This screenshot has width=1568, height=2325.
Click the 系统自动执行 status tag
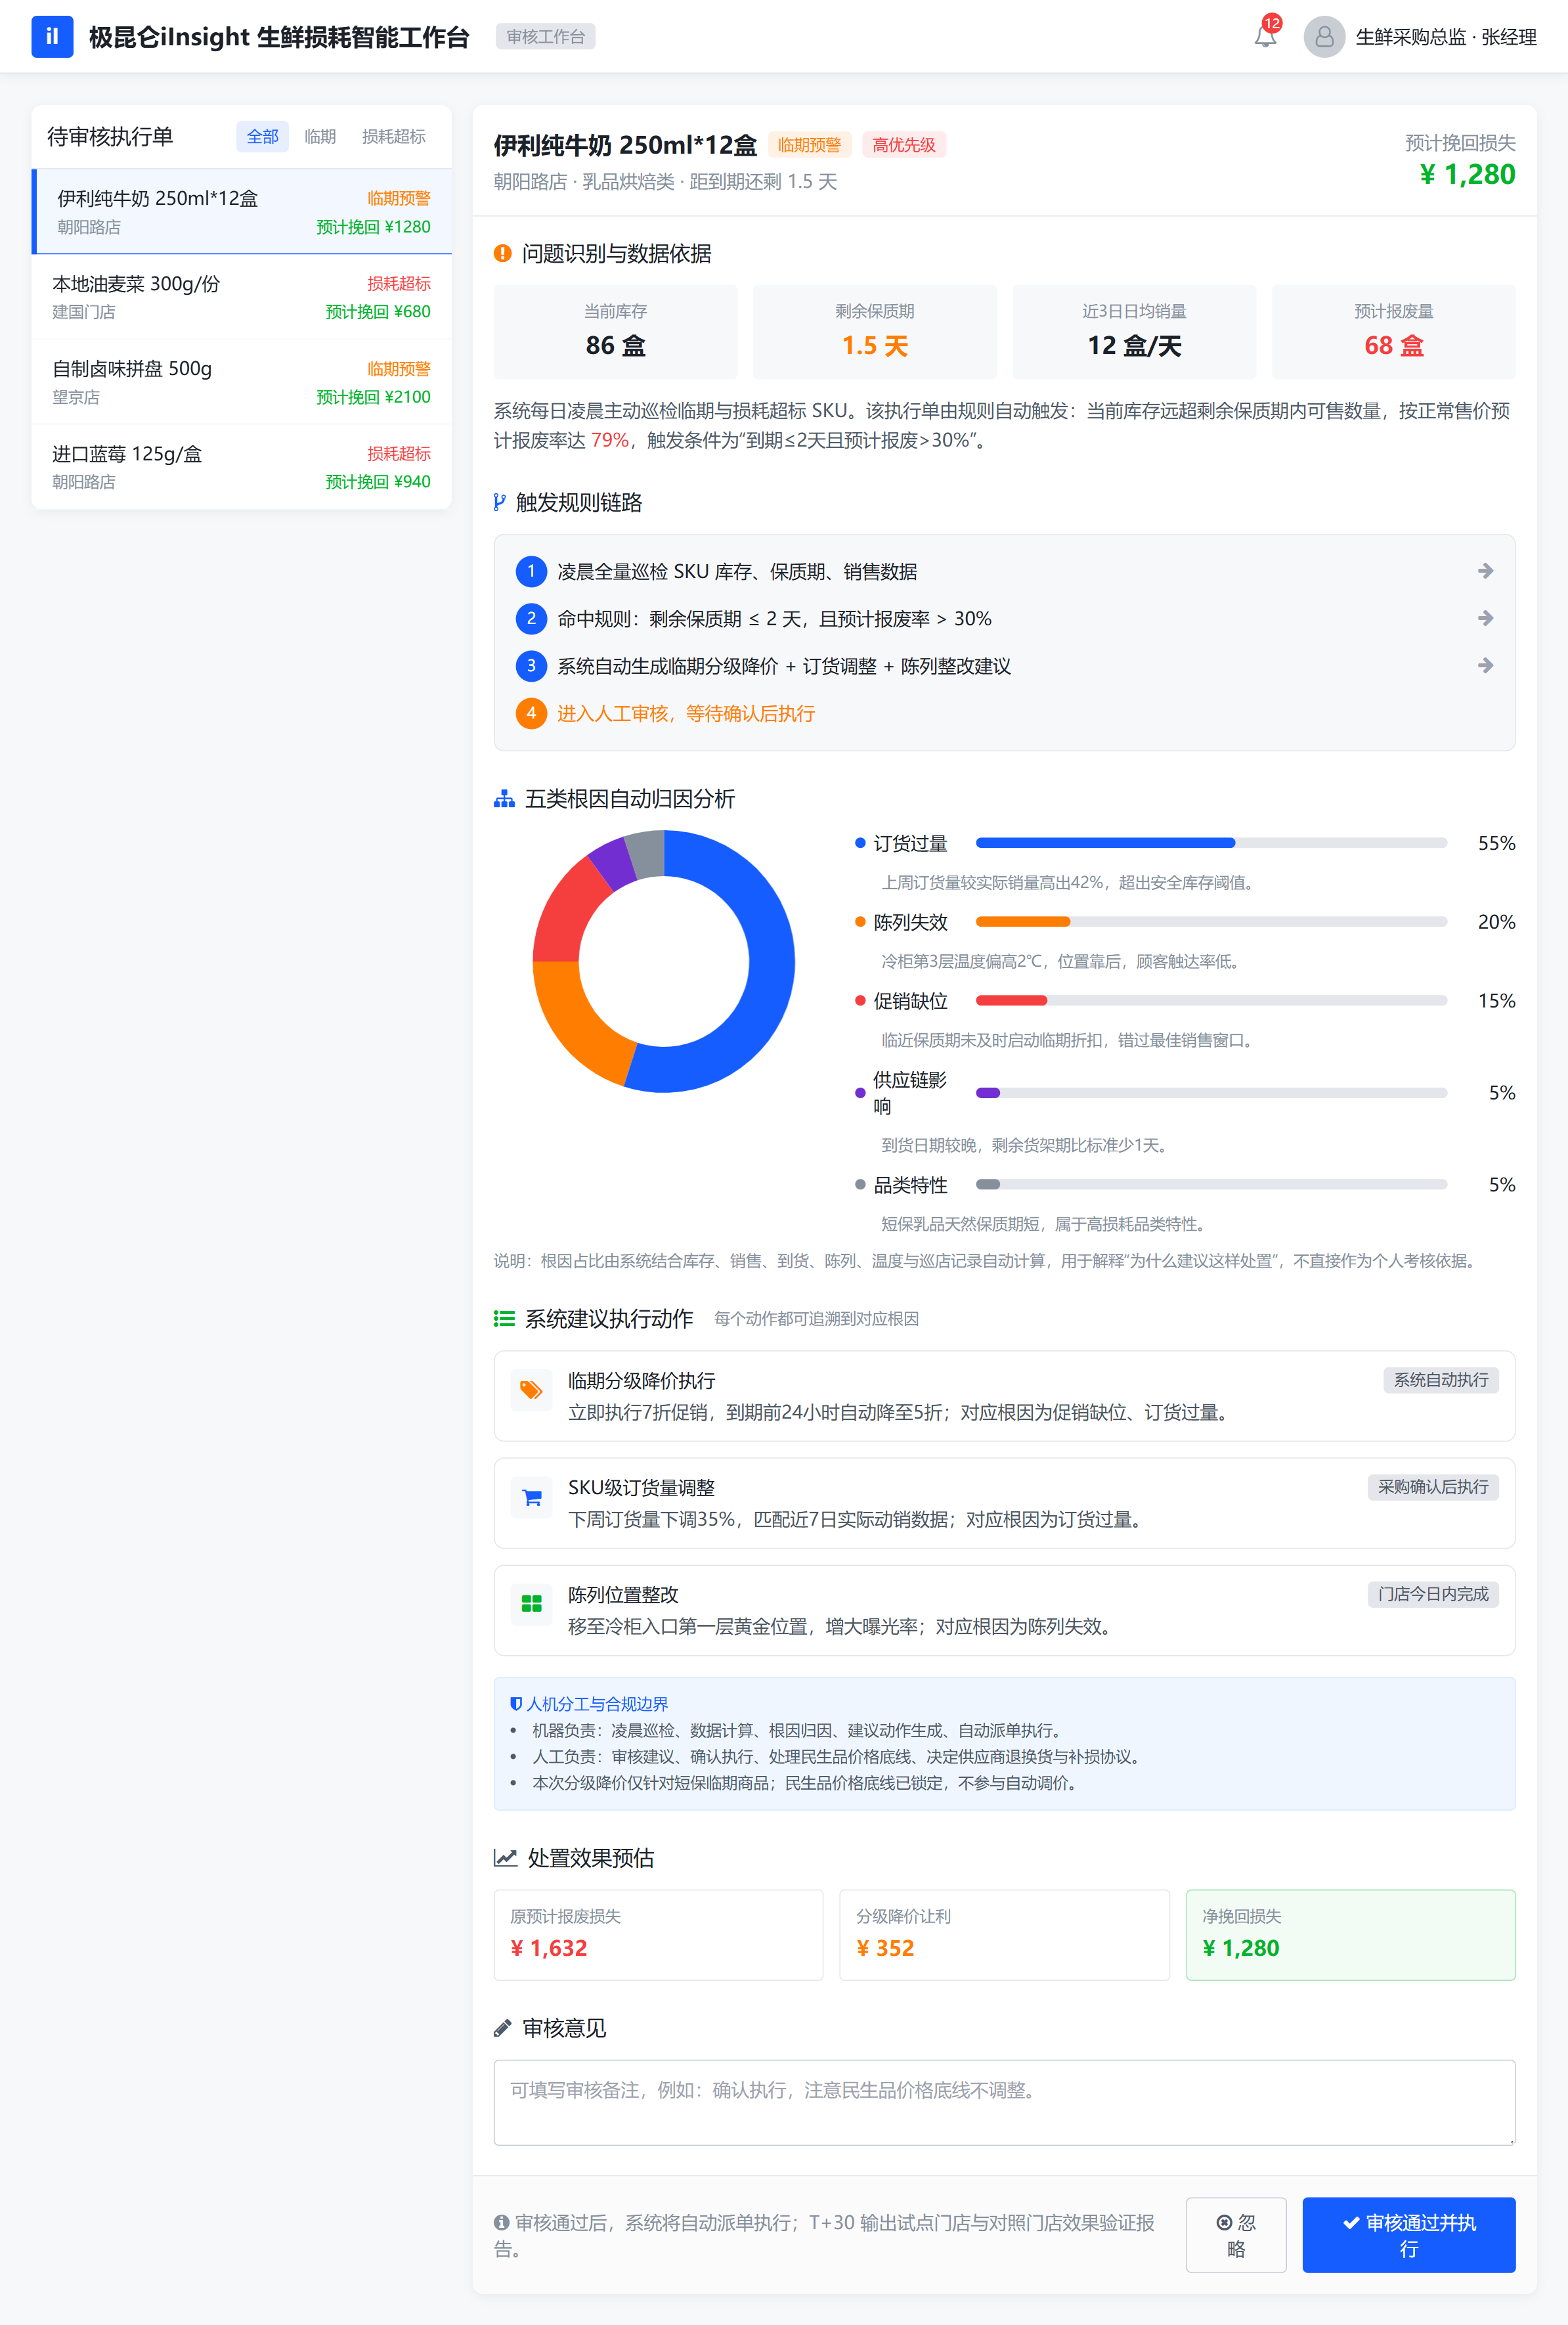point(1440,1380)
